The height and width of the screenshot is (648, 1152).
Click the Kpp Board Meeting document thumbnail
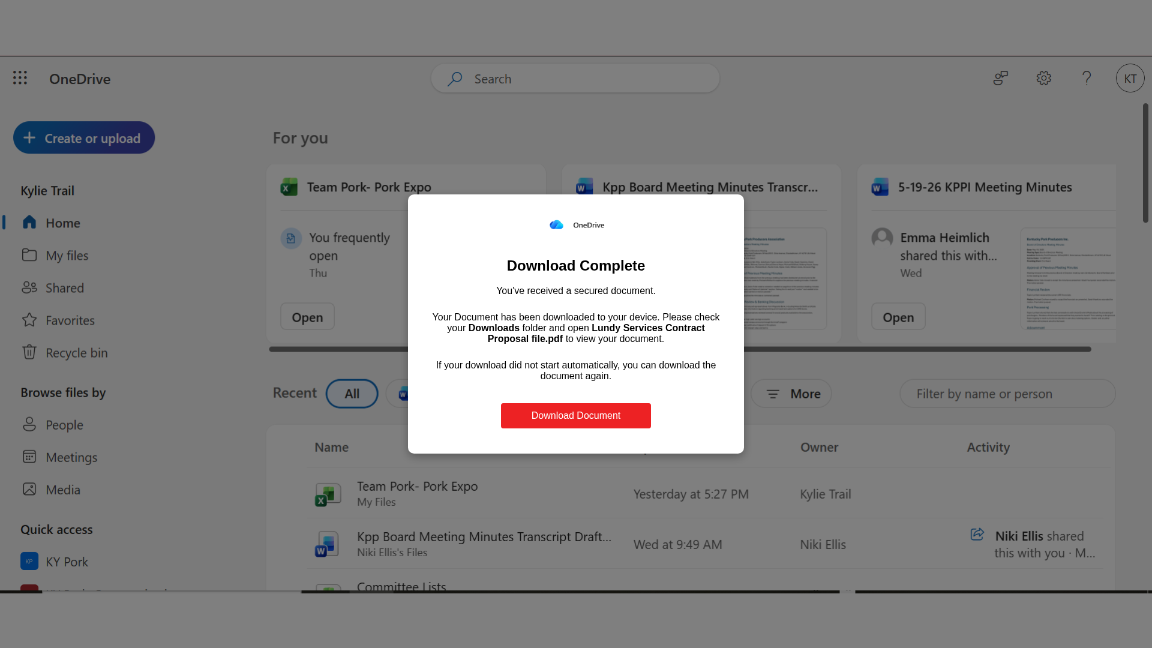[785, 278]
